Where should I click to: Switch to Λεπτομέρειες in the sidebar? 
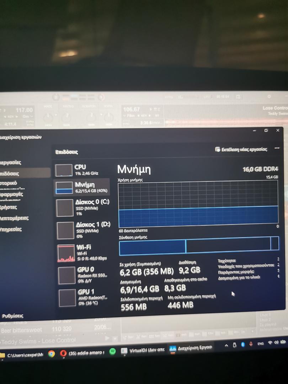coord(15,218)
